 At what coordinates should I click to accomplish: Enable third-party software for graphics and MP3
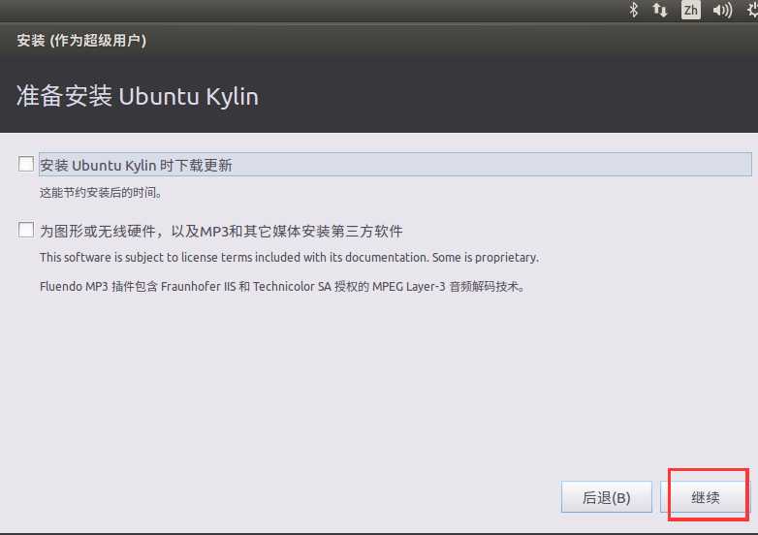[26, 230]
